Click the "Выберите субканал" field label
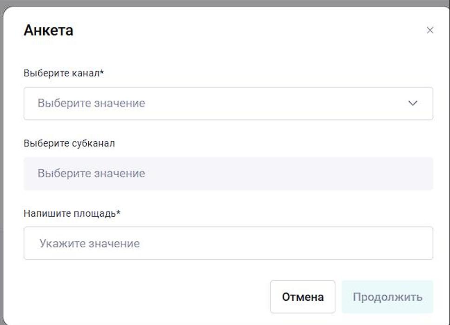Image resolution: width=450 pixels, height=325 pixels. (x=69, y=143)
